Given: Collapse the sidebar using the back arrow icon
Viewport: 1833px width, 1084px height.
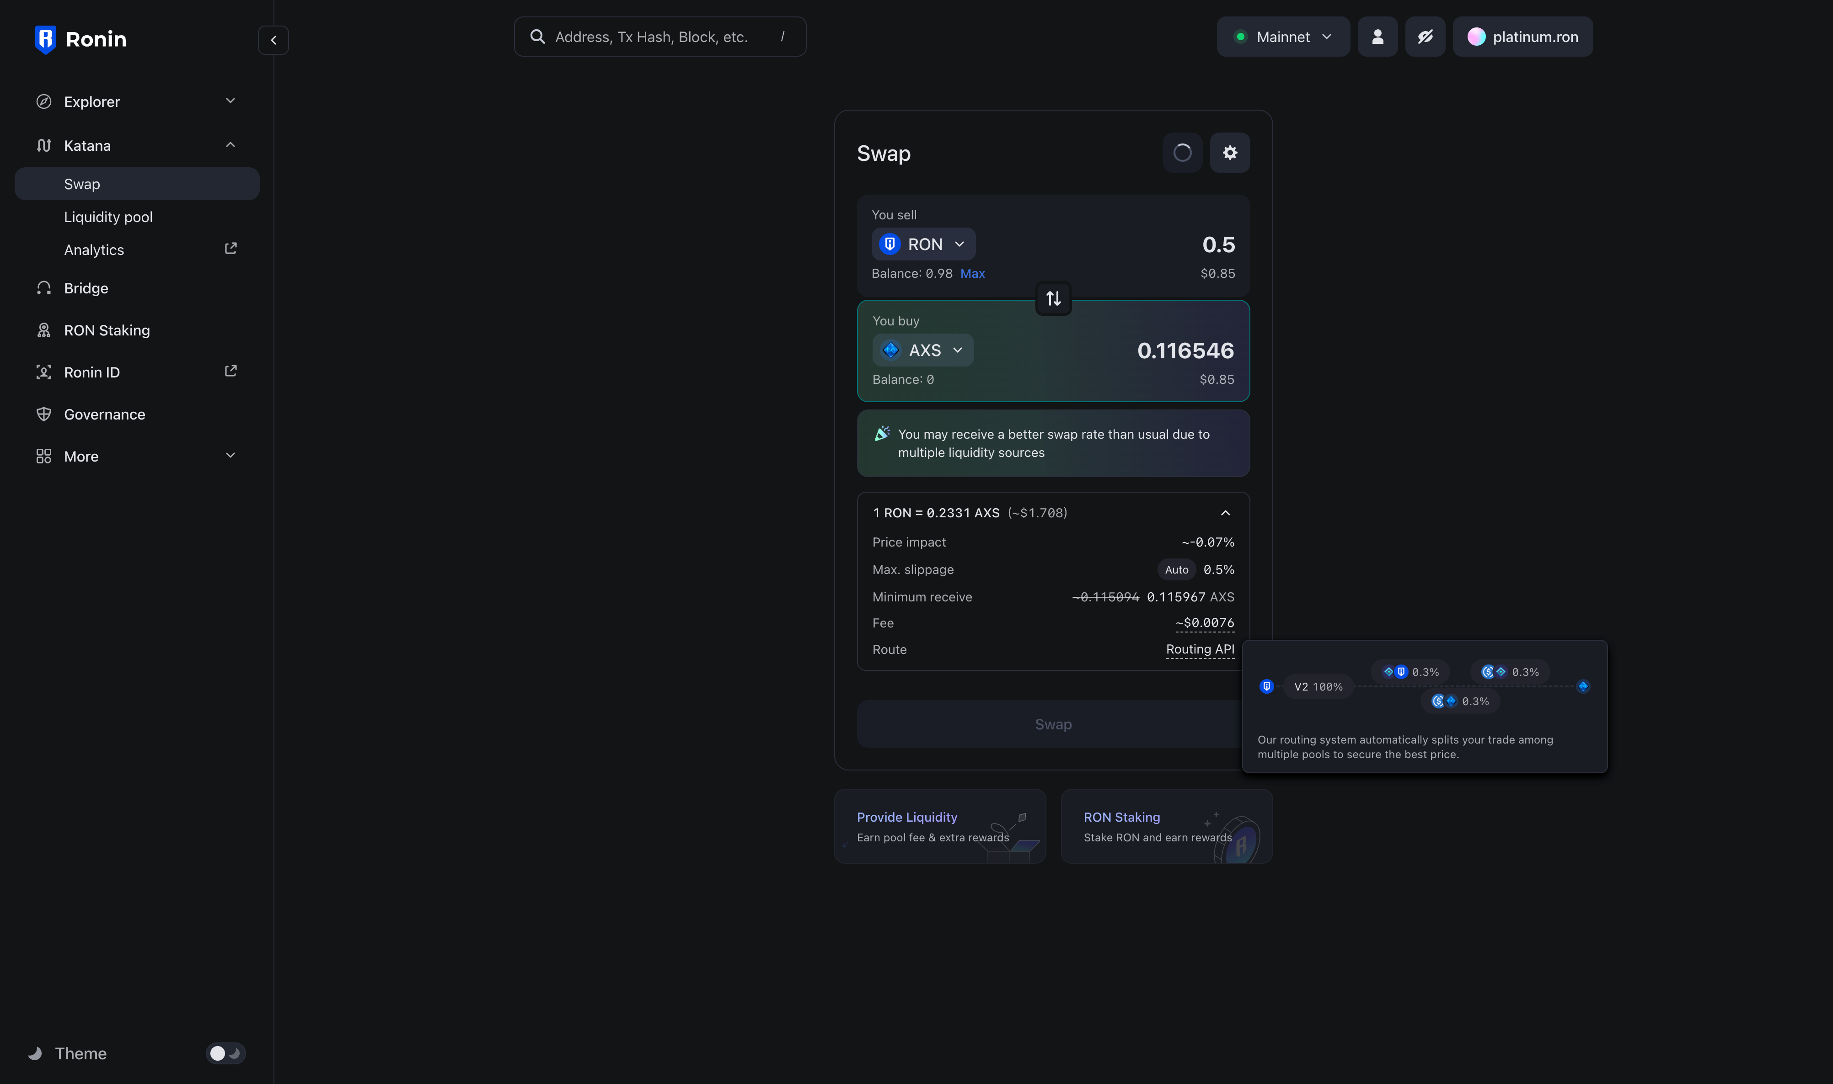Looking at the screenshot, I should click(x=273, y=39).
